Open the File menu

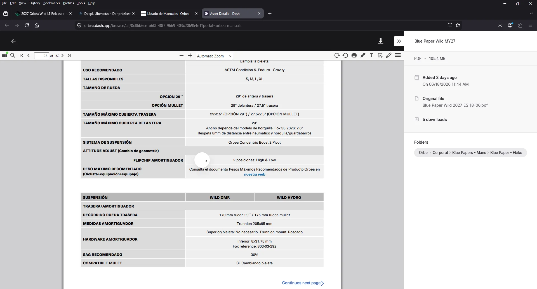pyautogui.click(x=4, y=3)
